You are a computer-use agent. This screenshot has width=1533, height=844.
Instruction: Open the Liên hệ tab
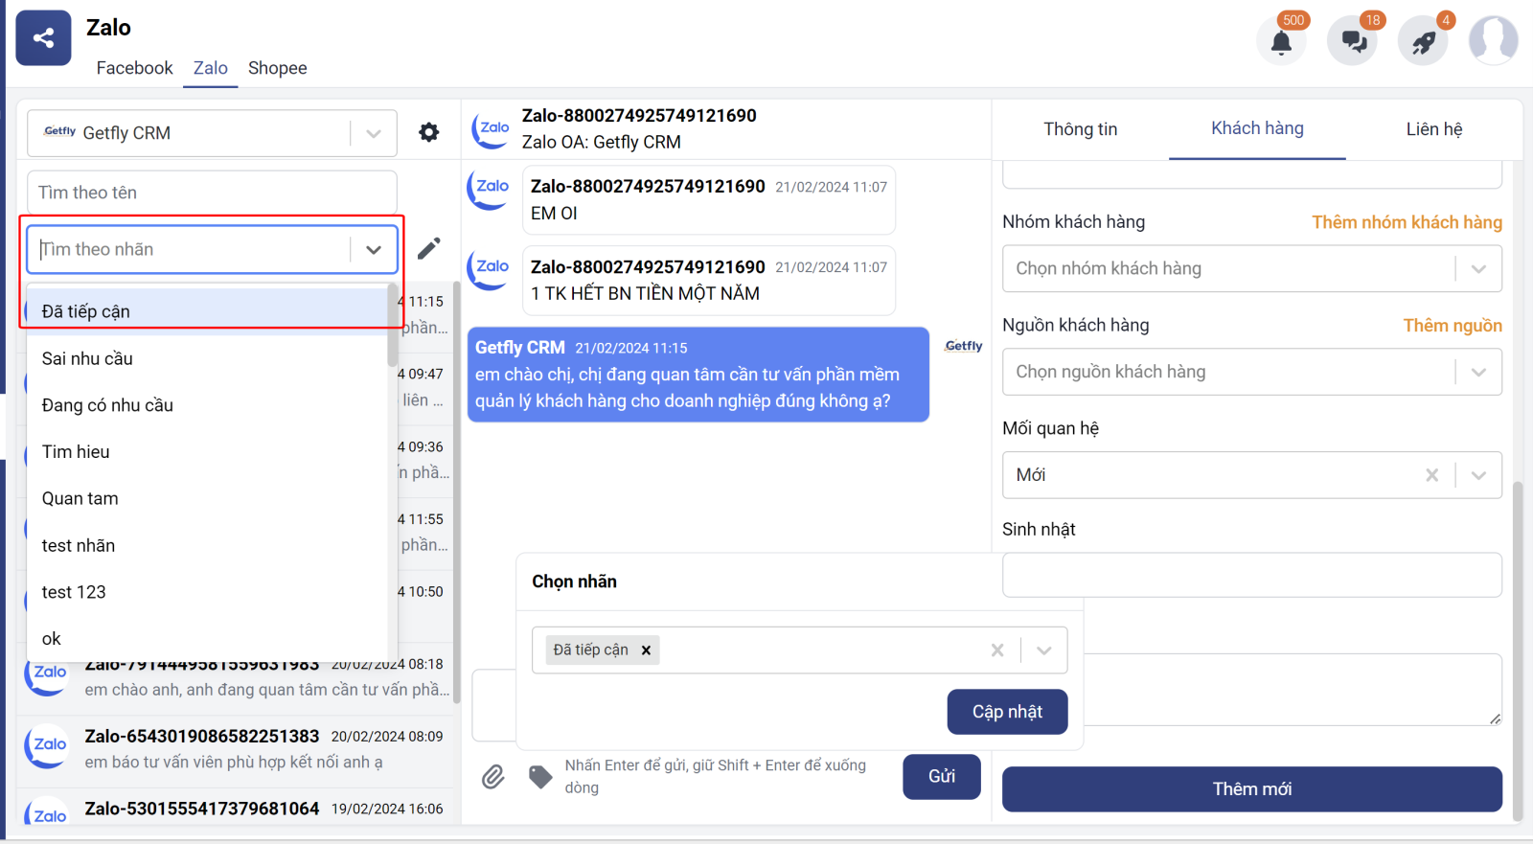pos(1434,129)
